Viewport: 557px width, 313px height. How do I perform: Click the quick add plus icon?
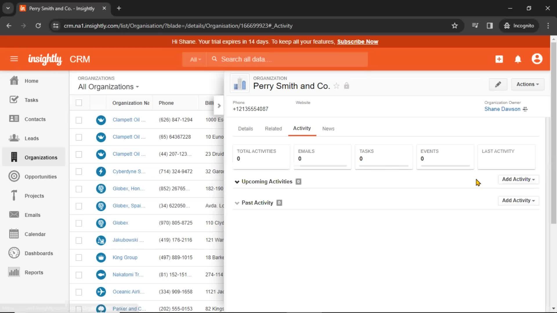pyautogui.click(x=499, y=59)
